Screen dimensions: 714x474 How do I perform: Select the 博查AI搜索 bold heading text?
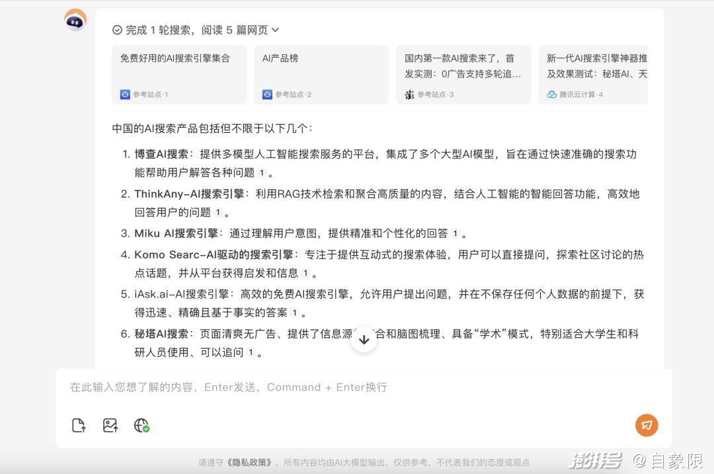point(161,154)
